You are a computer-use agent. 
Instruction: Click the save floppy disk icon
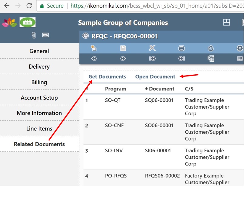[x=123, y=48]
